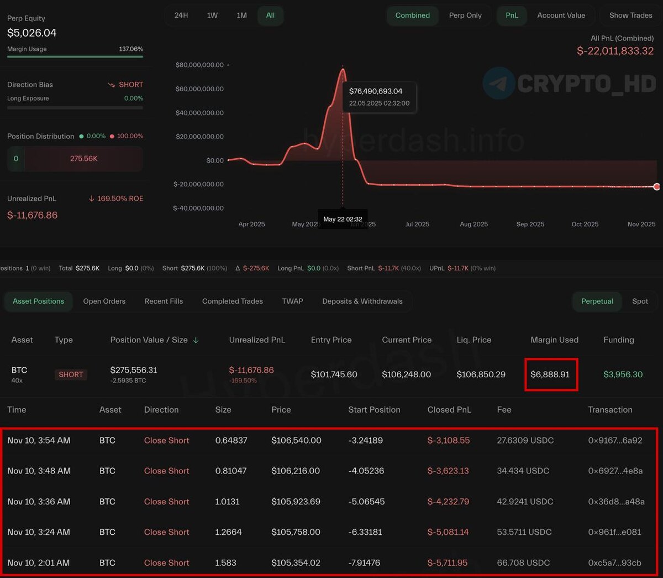Viewport: 663px width, 578px height.
Task: Open transaction 0xc5a7...93cb
Action: [614, 563]
